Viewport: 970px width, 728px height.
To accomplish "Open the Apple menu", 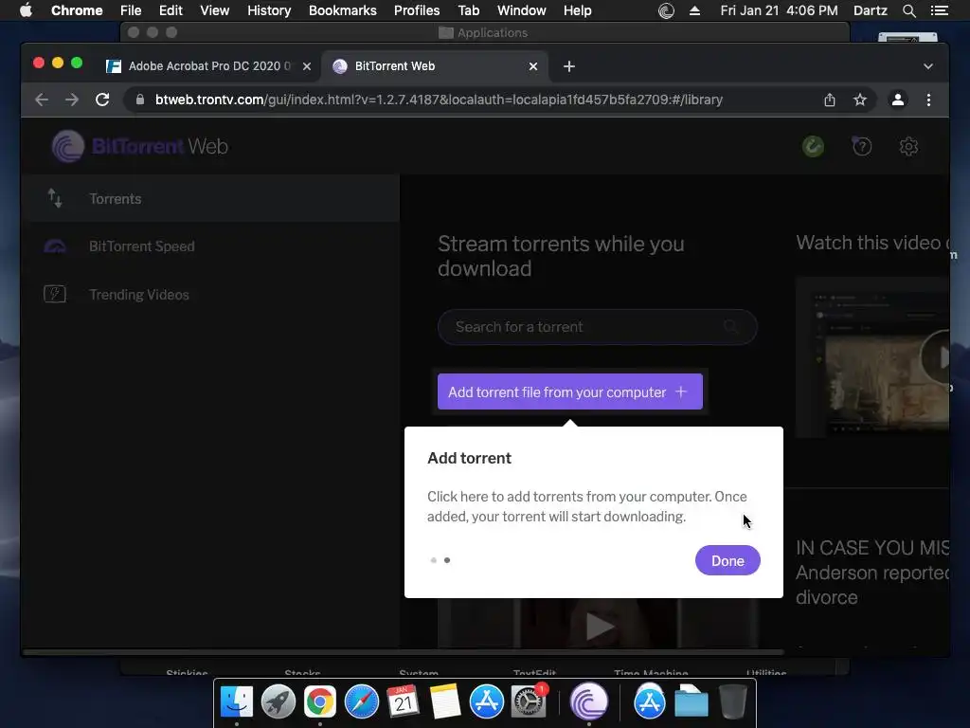I will (26, 10).
